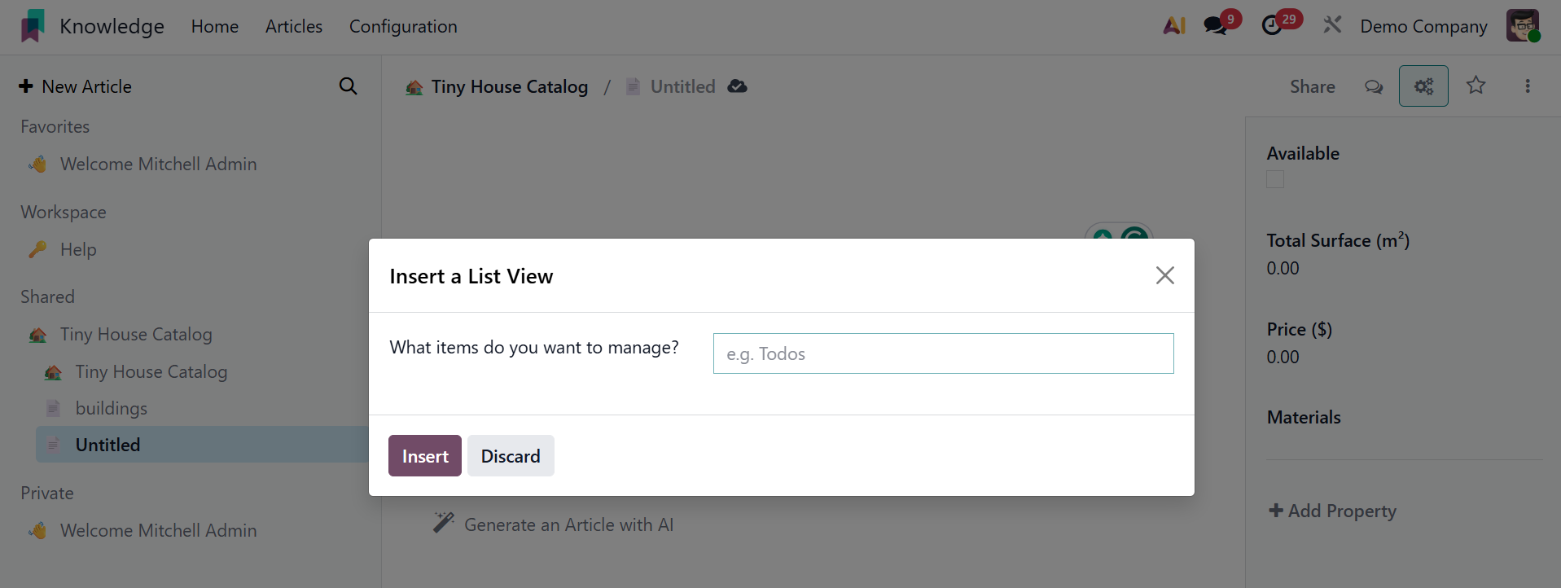Viewport: 1561px width, 588px height.
Task: Click the Discard button
Action: point(511,456)
